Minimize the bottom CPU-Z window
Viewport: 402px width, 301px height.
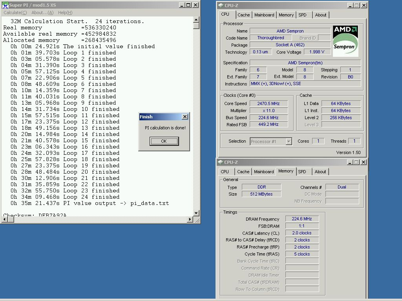tap(350, 162)
